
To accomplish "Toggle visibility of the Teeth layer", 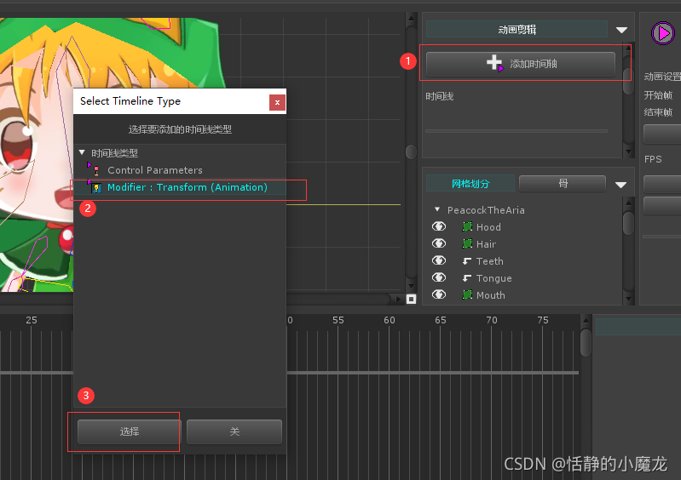I will (x=439, y=260).
